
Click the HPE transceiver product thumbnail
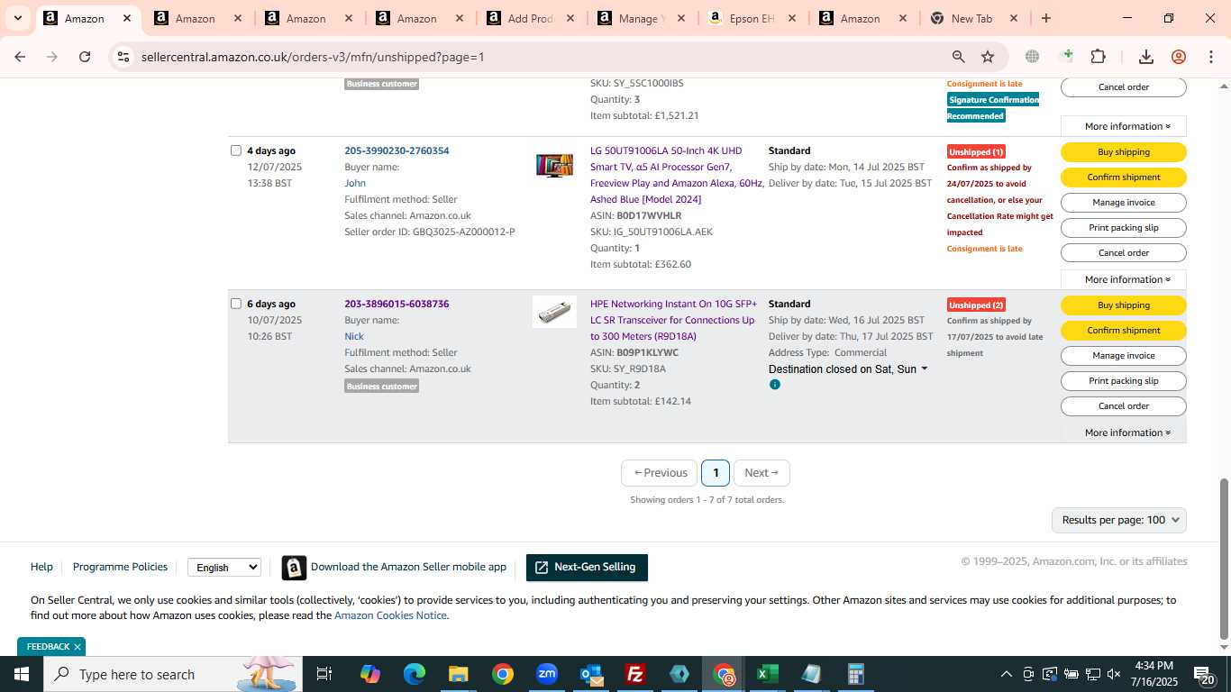click(554, 312)
